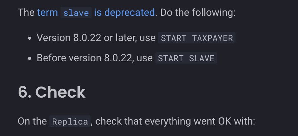Image resolution: width=298 pixels, height=136 pixels.
Task: Click the Replica inline code label
Action: tap(70, 121)
